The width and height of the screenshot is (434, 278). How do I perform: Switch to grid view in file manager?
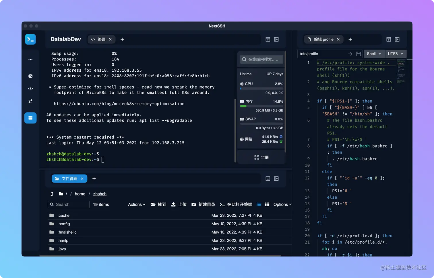click(267, 204)
